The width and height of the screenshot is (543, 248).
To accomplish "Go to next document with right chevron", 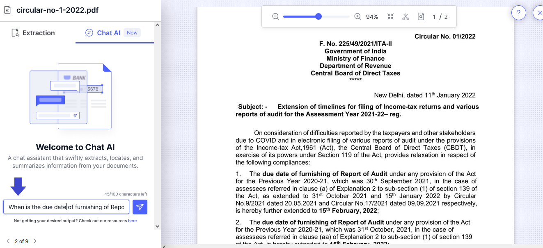I will click(x=35, y=241).
